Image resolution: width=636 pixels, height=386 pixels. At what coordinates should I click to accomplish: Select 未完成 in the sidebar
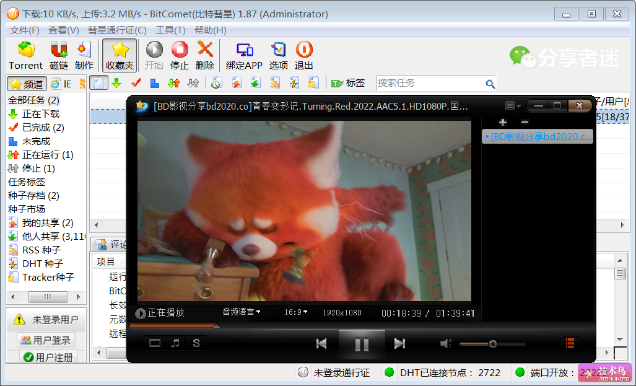(30, 141)
